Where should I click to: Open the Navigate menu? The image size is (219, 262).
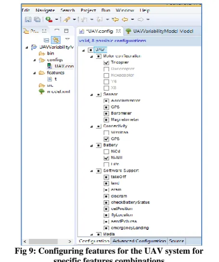point(45,10)
